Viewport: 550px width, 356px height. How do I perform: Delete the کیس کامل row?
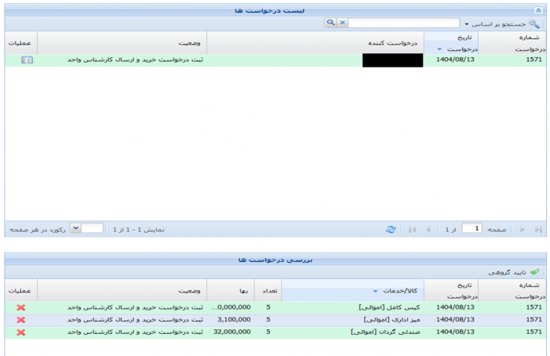pos(20,307)
